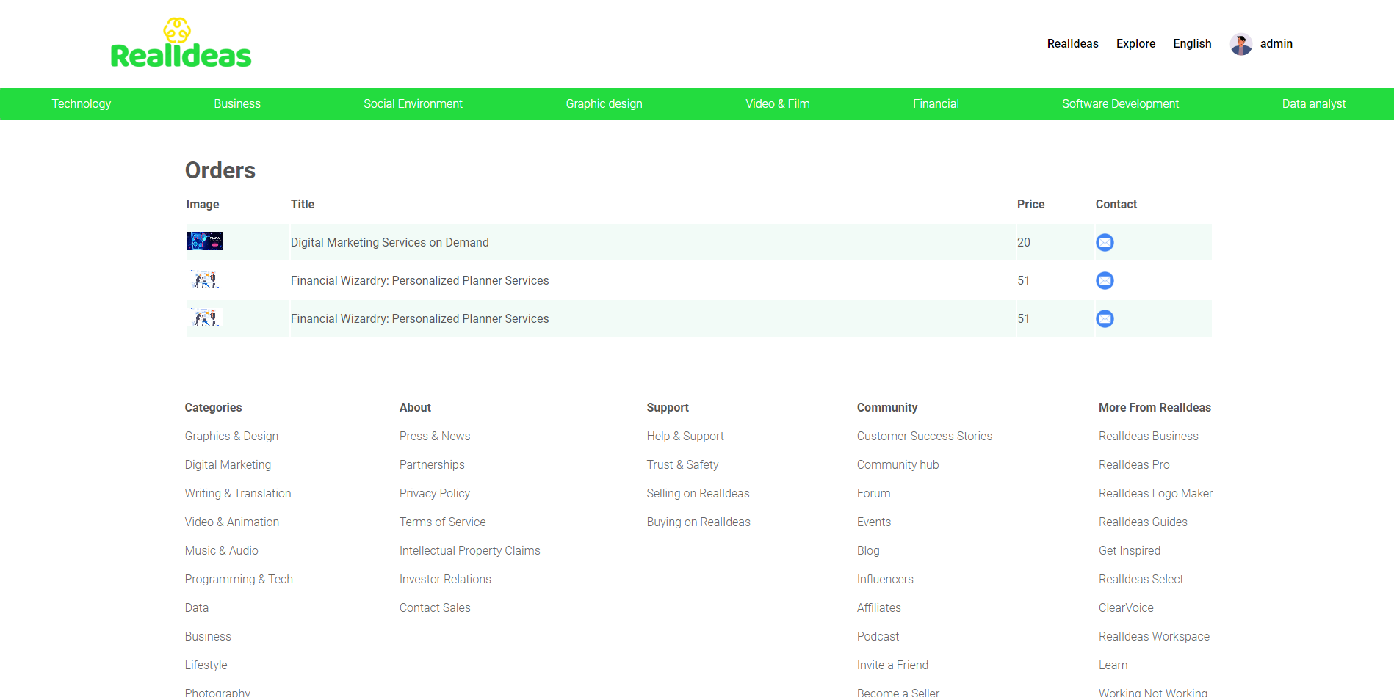Open RealIdeas Select link
1394x697 pixels.
point(1141,580)
